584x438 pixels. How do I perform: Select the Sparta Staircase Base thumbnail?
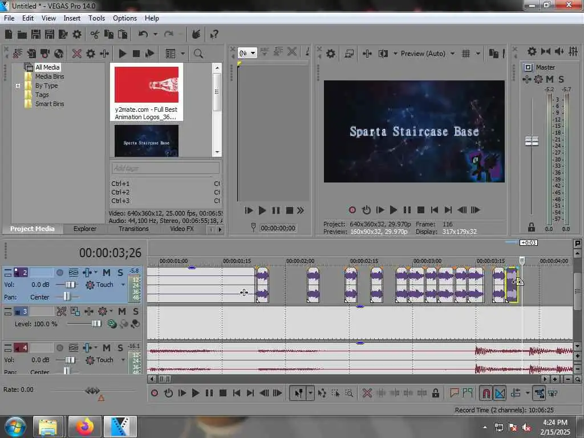pos(147,141)
